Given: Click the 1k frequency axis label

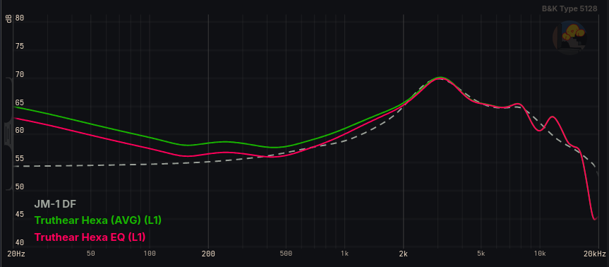Looking at the screenshot, I should point(344,254).
